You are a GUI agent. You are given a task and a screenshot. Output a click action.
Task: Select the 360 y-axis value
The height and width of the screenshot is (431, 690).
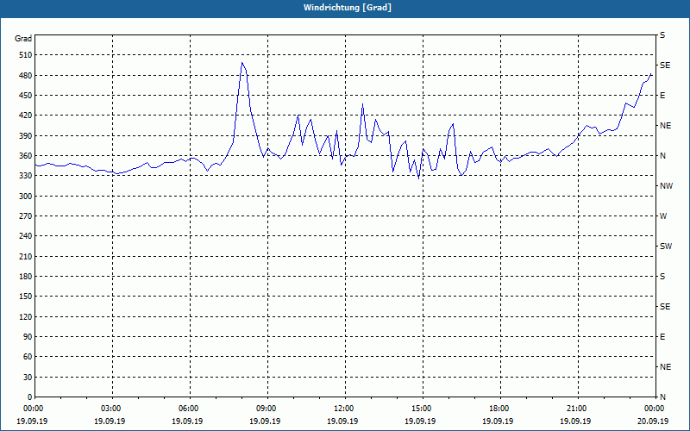click(x=26, y=156)
